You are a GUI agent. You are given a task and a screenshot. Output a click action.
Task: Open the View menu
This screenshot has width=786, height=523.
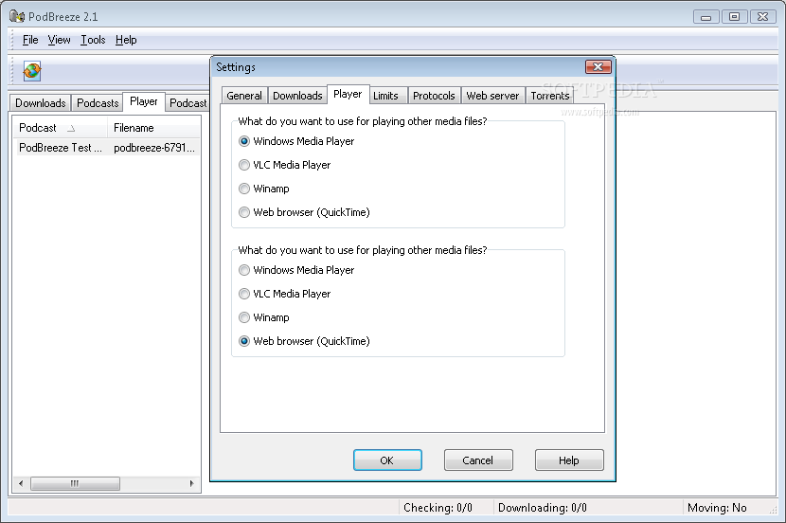(x=59, y=40)
